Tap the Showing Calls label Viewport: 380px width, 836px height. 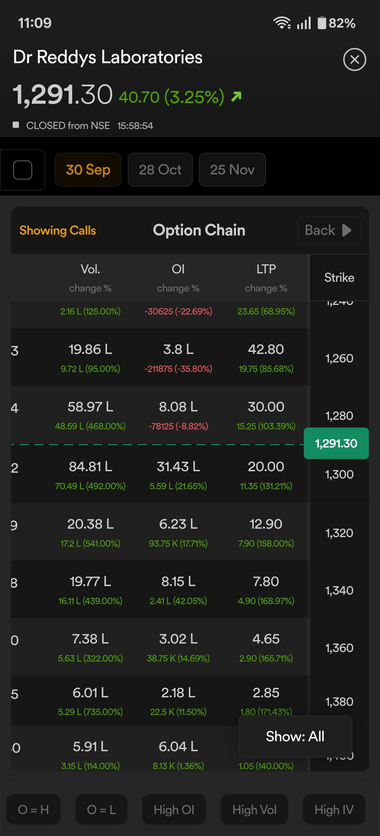(x=57, y=230)
